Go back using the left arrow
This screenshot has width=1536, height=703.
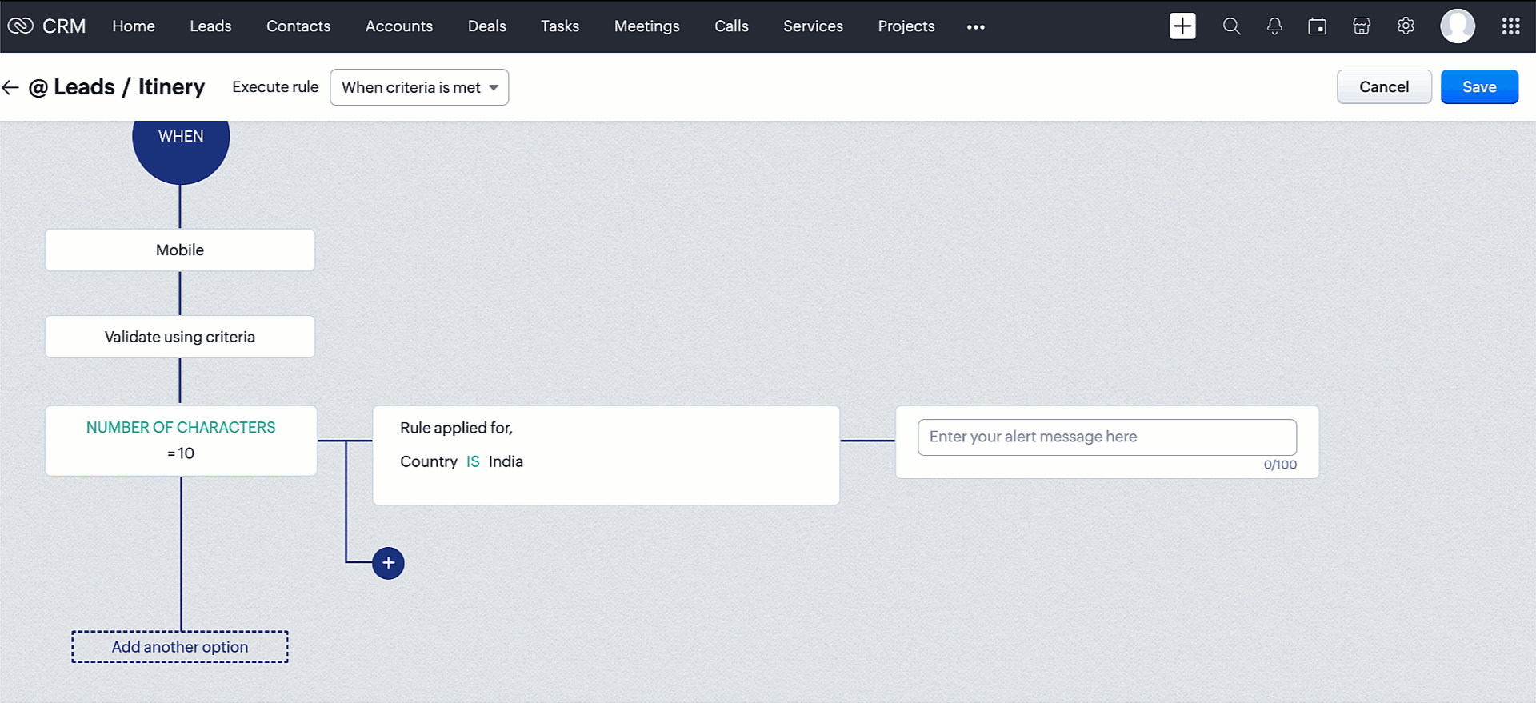pyautogui.click(x=10, y=87)
